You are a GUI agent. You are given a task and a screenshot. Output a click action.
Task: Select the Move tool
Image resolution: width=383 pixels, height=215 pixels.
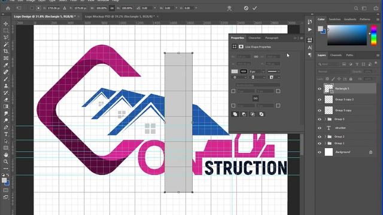pos(6,24)
